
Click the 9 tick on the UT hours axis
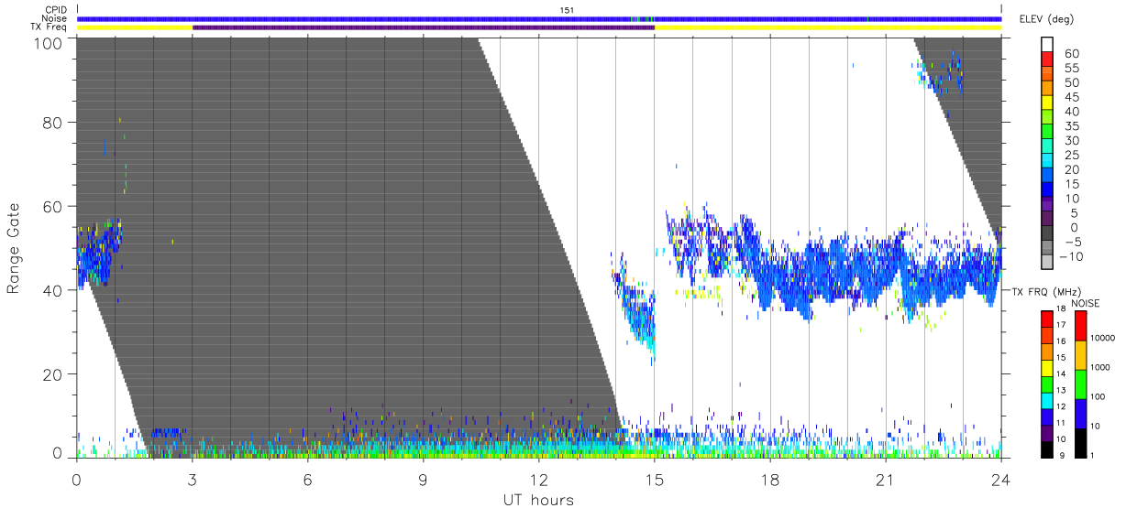[x=423, y=480]
